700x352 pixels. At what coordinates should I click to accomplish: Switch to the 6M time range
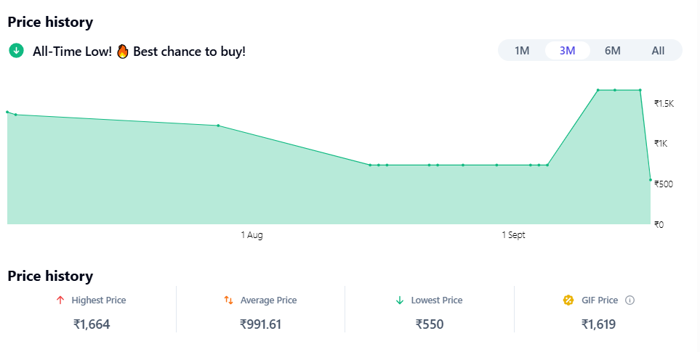(613, 51)
